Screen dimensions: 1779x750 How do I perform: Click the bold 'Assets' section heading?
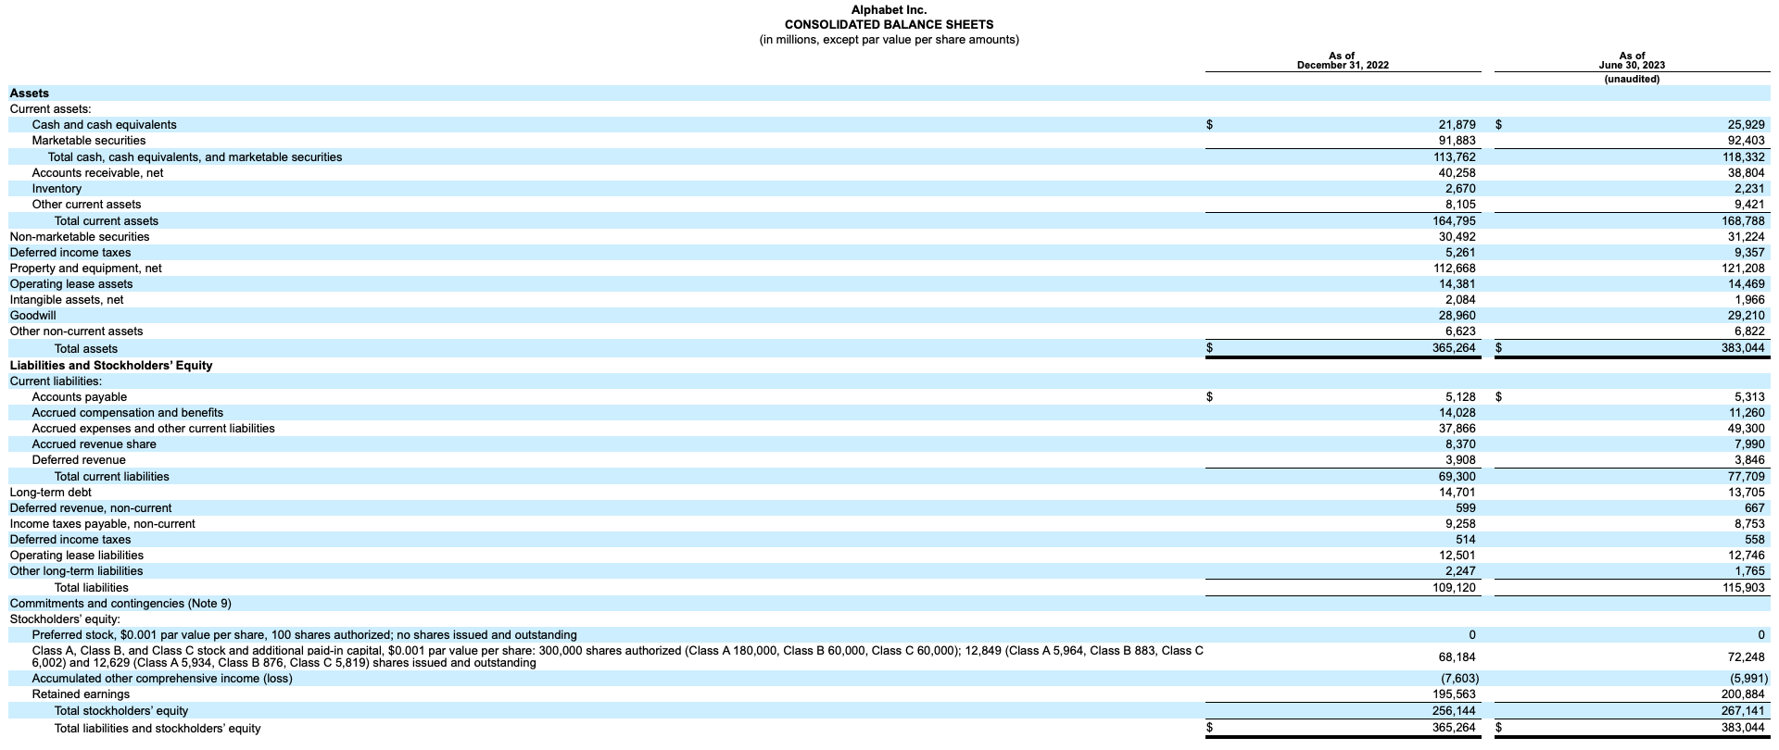pyautogui.click(x=30, y=94)
